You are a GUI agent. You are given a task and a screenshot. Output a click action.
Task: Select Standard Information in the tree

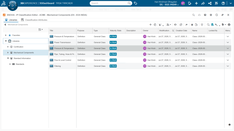22,58
